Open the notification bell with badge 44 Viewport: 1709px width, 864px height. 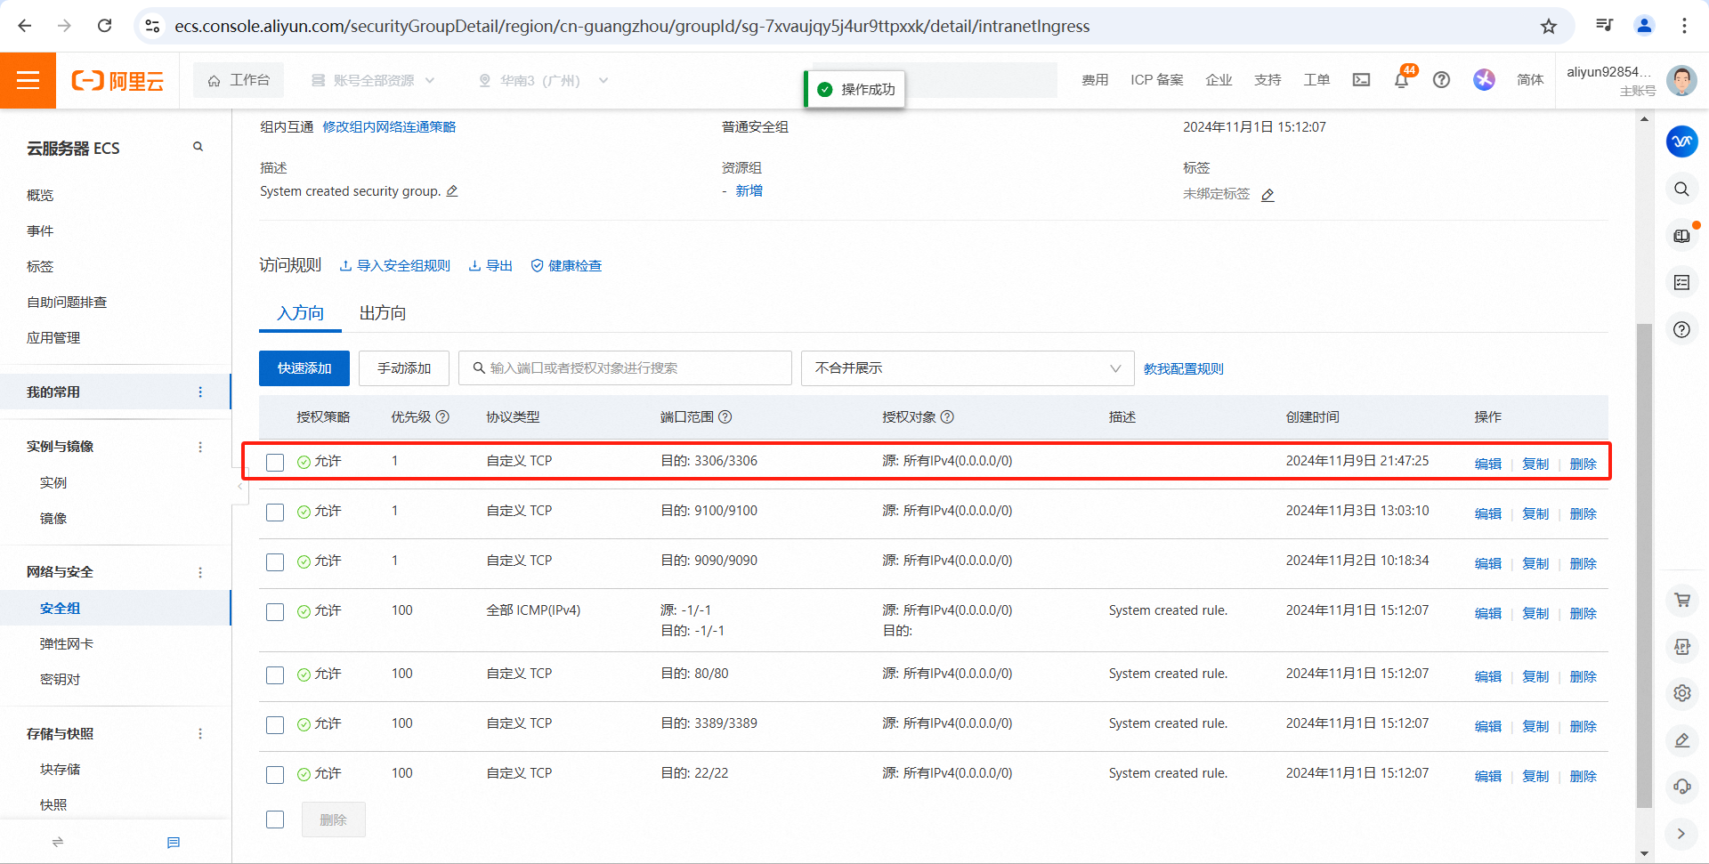(x=1401, y=80)
